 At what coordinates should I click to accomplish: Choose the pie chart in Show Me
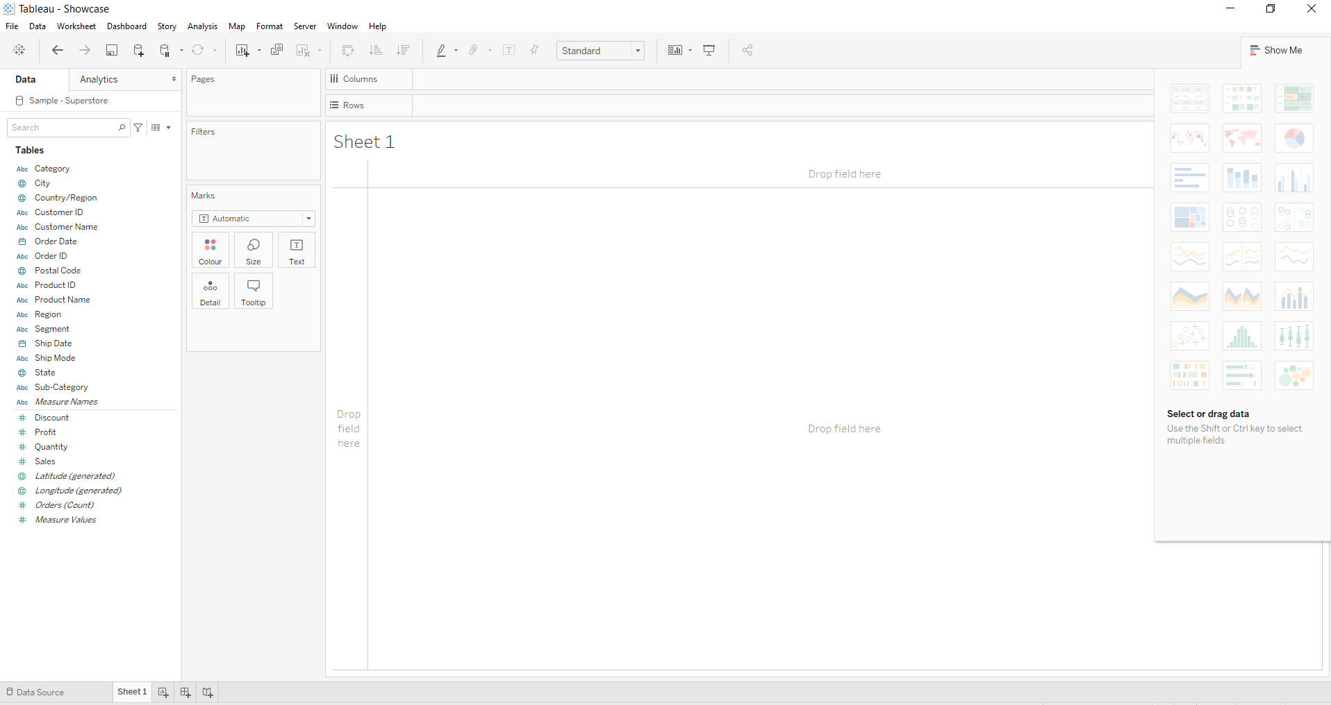[1294, 138]
